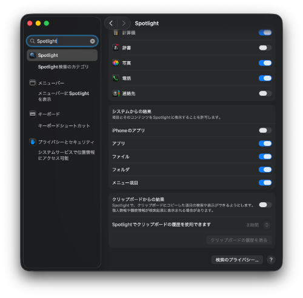The width and height of the screenshot is (303, 298).
Task: Clear the search field with the x icon
Action: coord(92,41)
